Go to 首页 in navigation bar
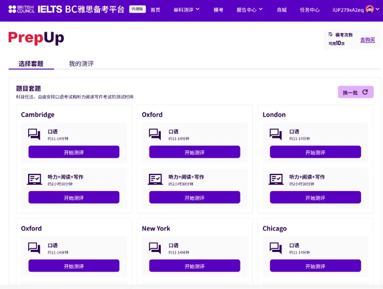The image size is (383, 289). tap(156, 10)
